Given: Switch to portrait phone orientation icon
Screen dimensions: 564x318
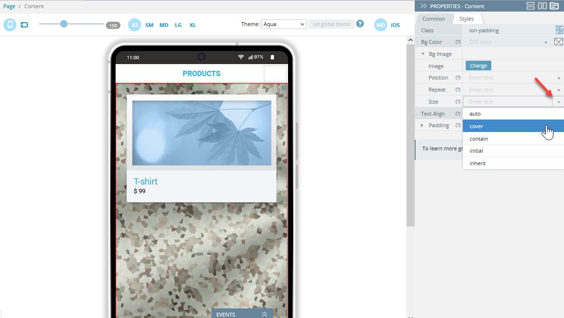Looking at the screenshot, I should 10,25.
